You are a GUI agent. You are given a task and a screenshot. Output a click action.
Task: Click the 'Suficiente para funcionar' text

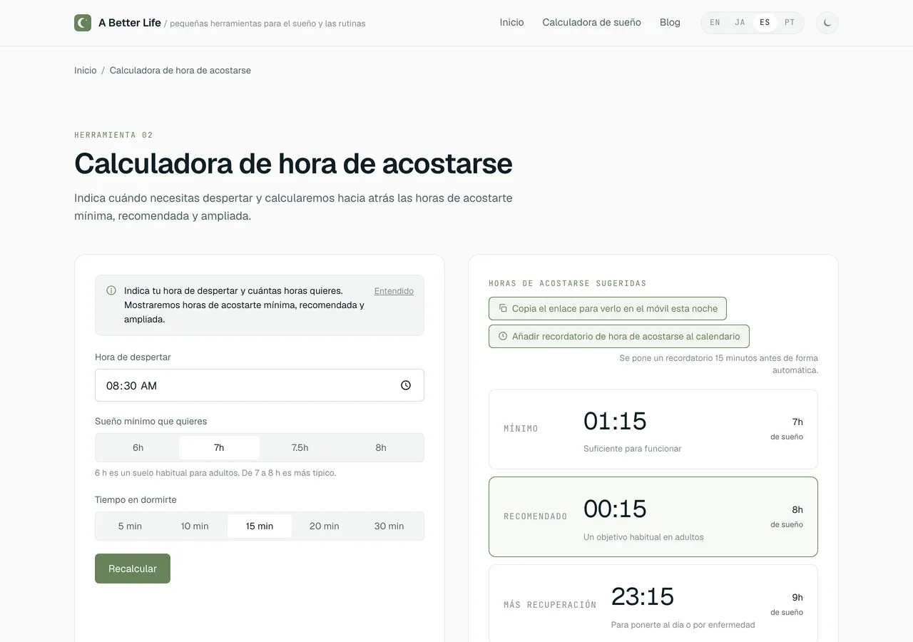pyautogui.click(x=633, y=449)
